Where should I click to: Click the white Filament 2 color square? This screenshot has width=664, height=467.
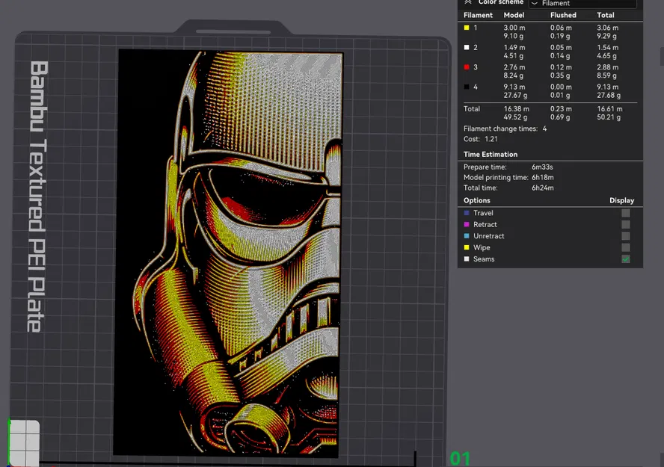point(467,47)
